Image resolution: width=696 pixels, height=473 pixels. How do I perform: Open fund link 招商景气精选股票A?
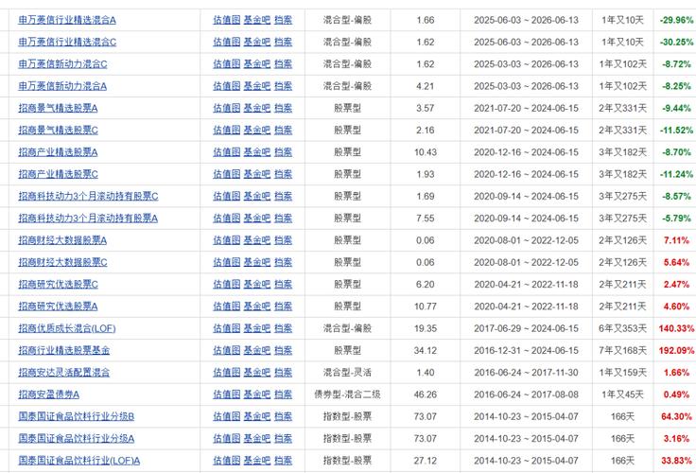click(x=58, y=108)
